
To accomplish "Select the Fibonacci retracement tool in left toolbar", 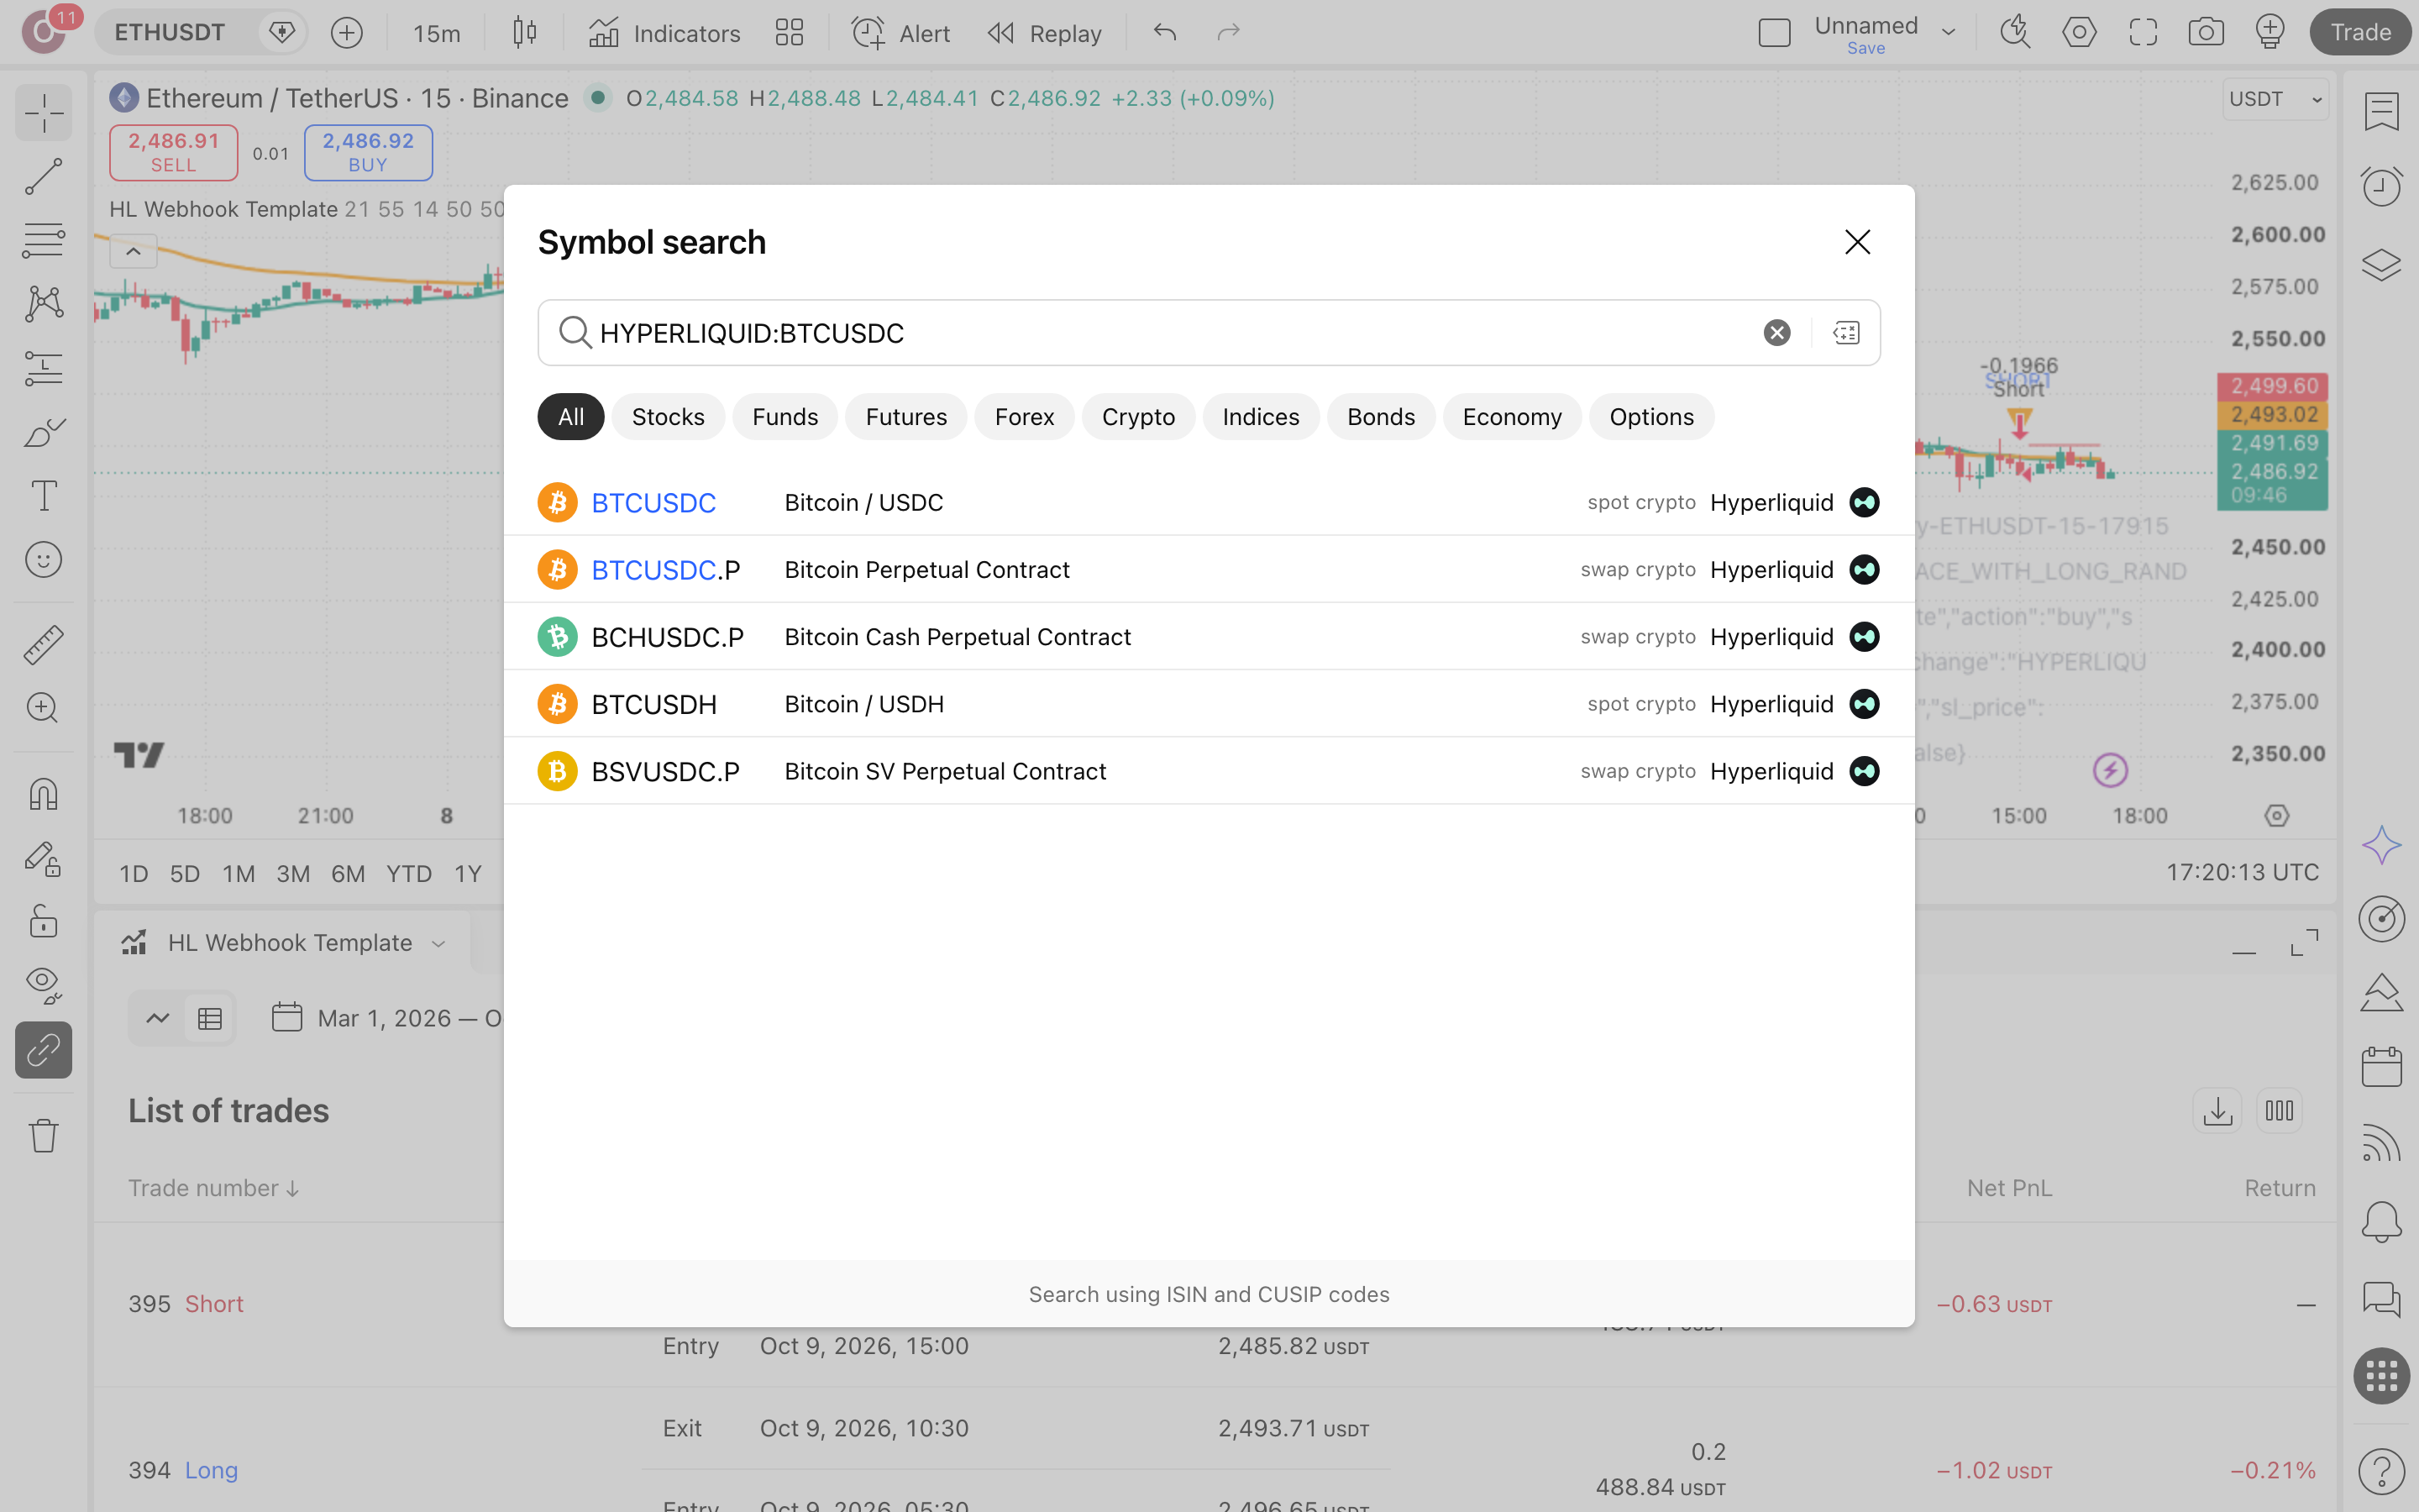I will [x=43, y=240].
